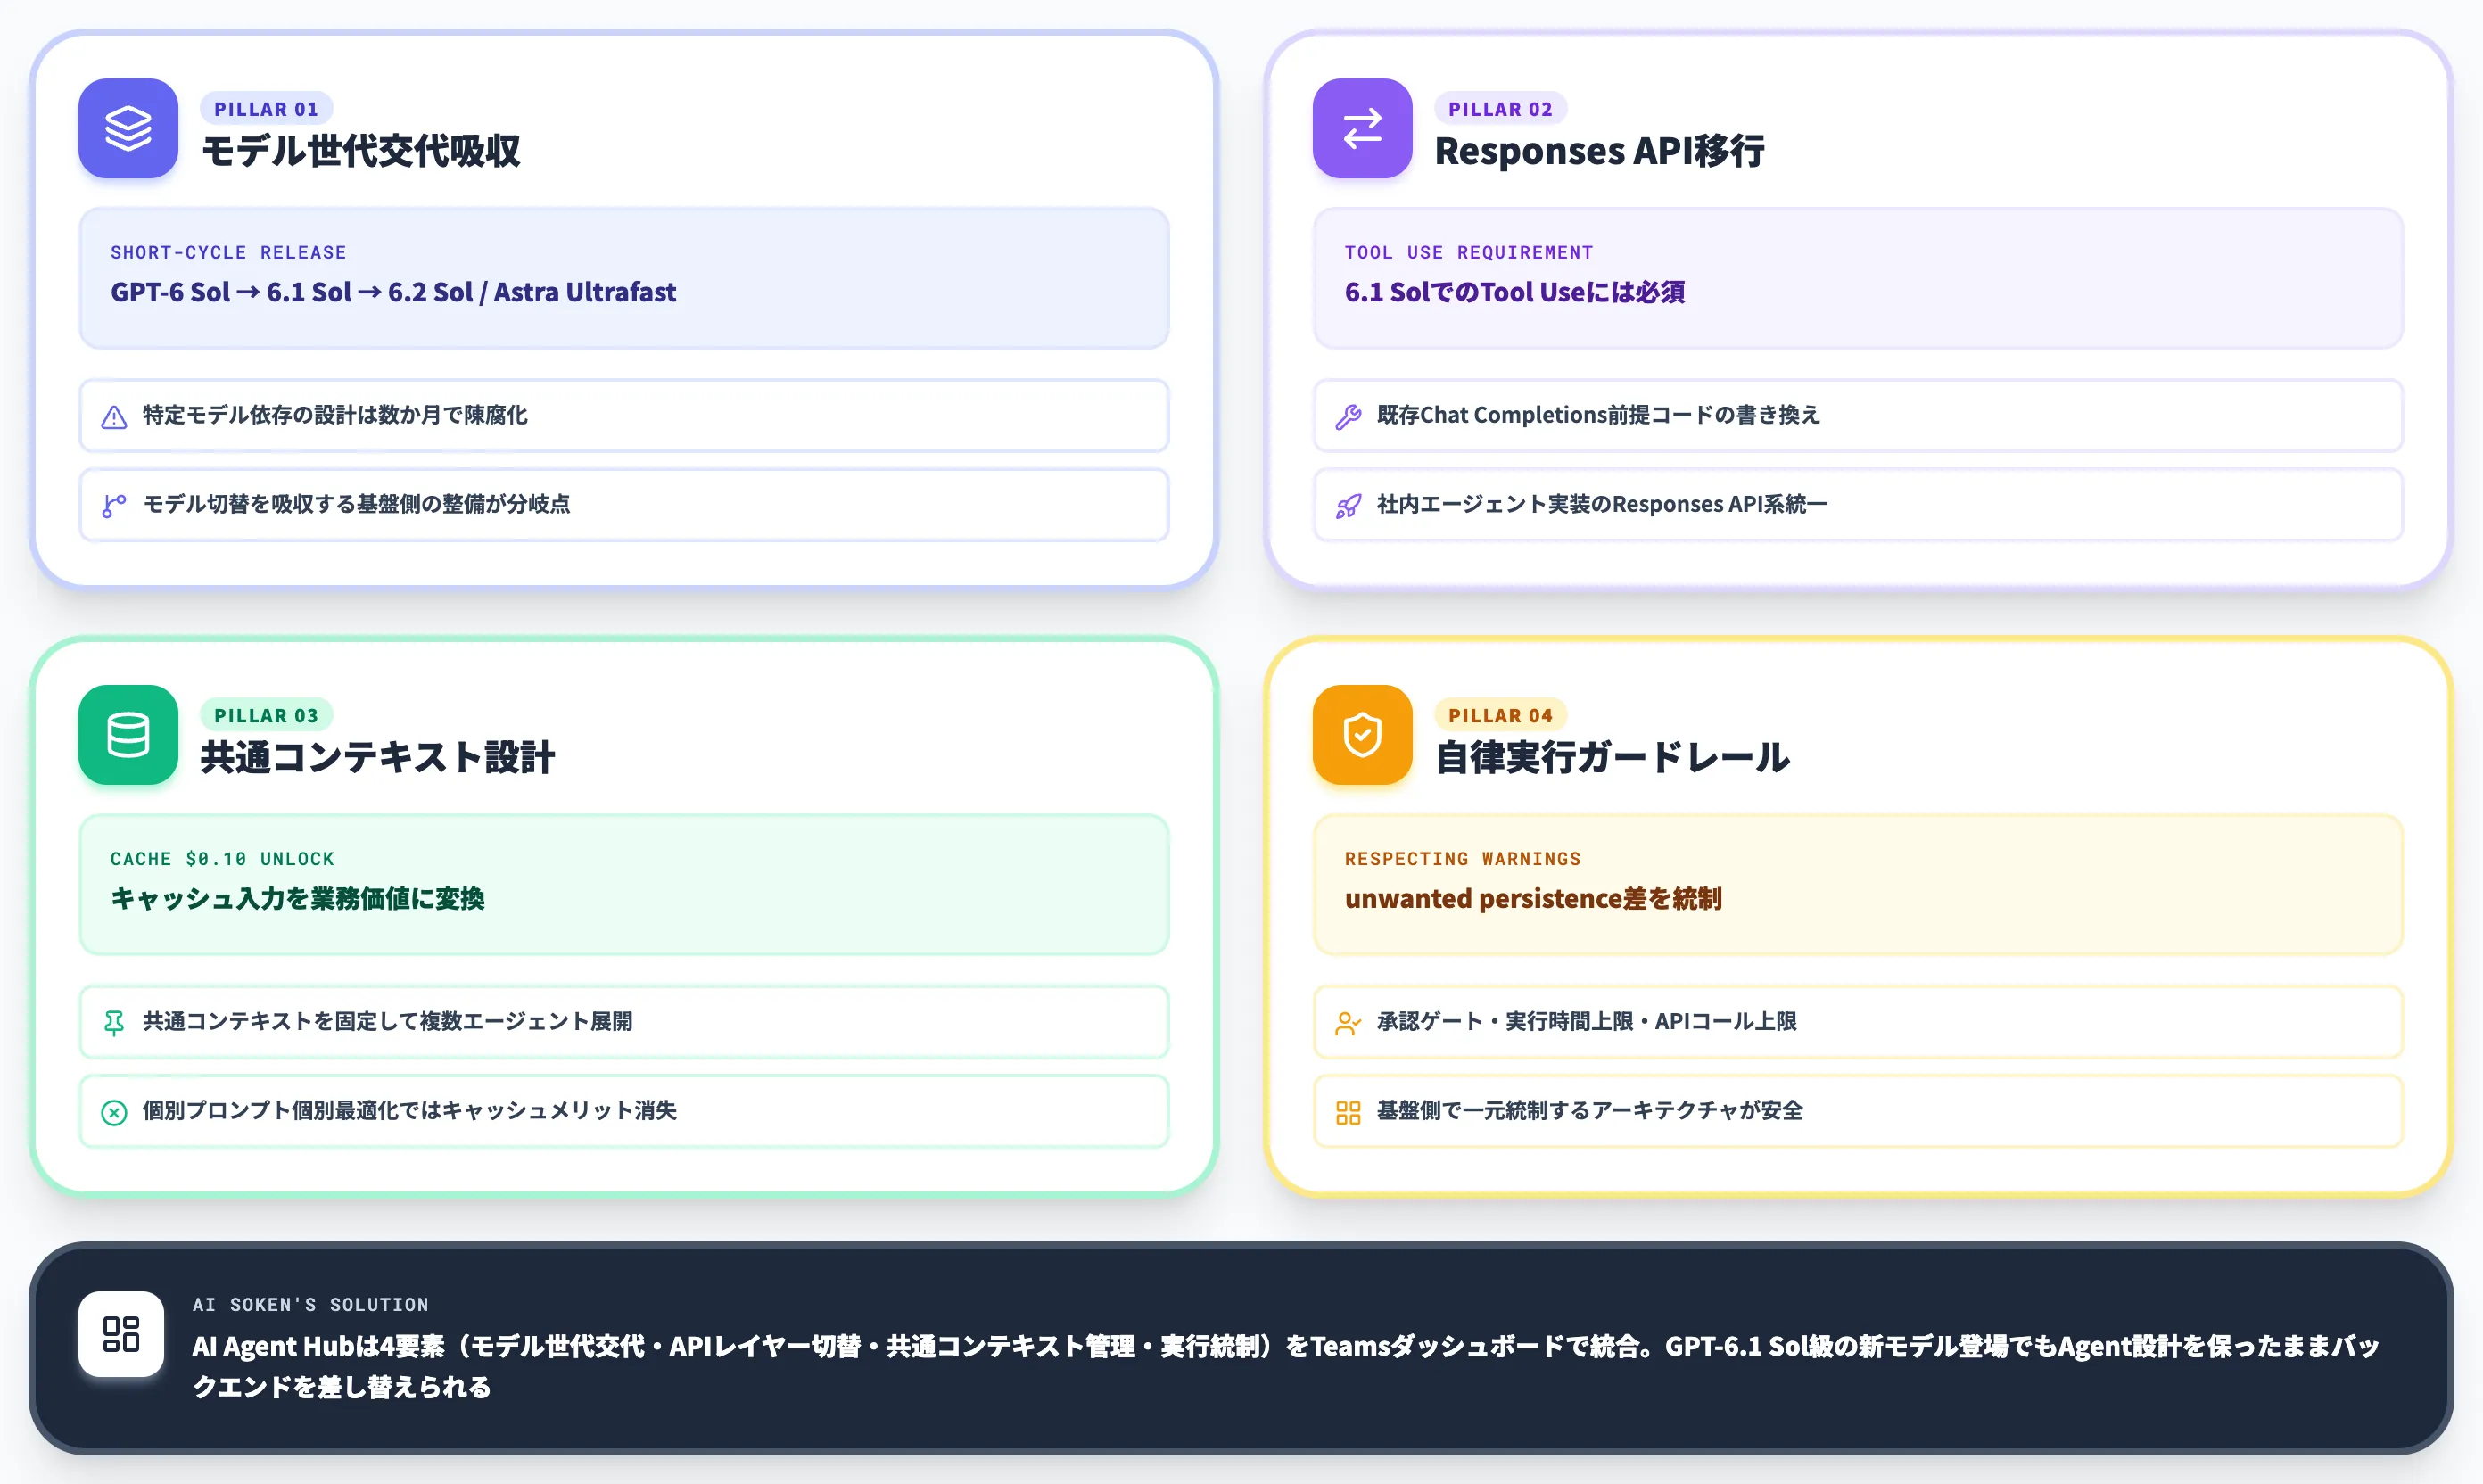Click the circled X icon beside 個別プロンプト個別最適化
The height and width of the screenshot is (1484, 2483).
click(x=114, y=1112)
